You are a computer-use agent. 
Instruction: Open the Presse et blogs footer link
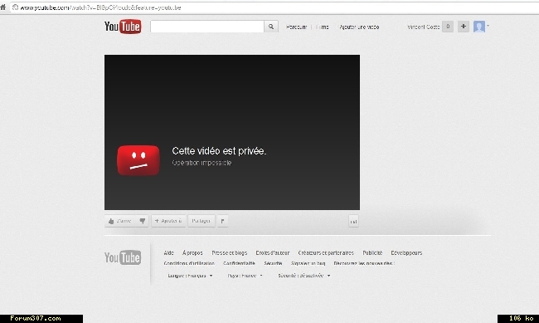click(229, 252)
